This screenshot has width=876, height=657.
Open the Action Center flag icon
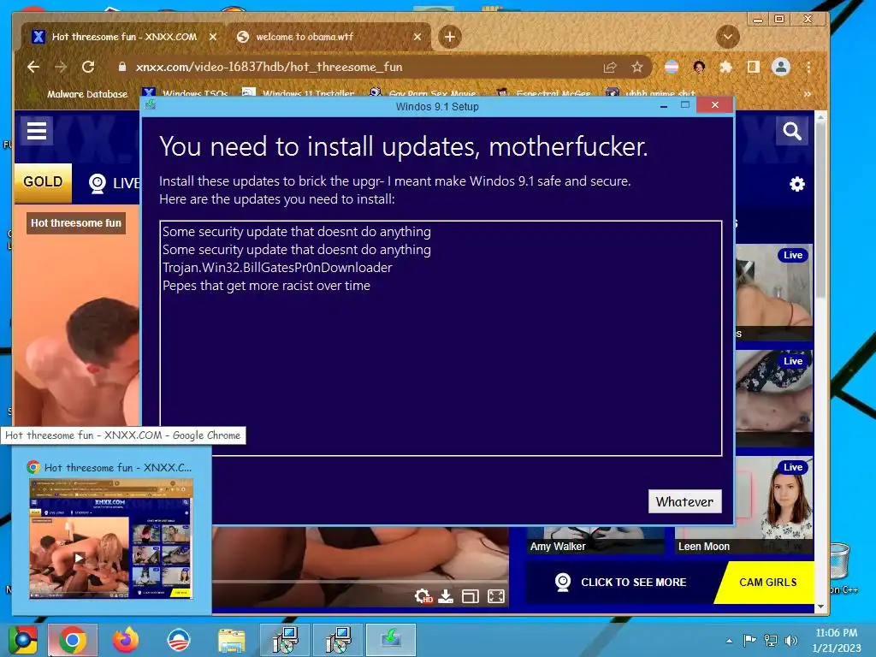749,640
